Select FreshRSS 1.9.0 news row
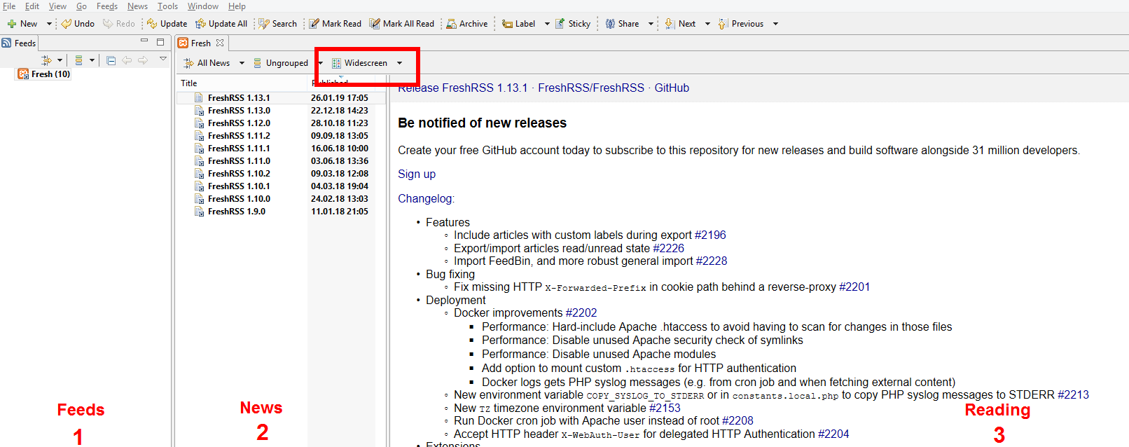 point(281,212)
